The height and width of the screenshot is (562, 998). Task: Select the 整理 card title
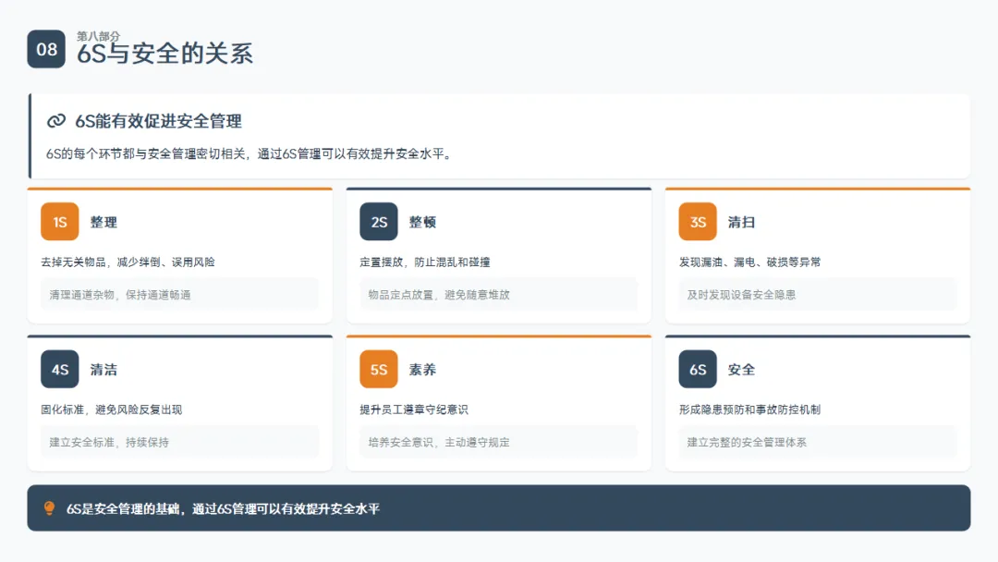[103, 222]
